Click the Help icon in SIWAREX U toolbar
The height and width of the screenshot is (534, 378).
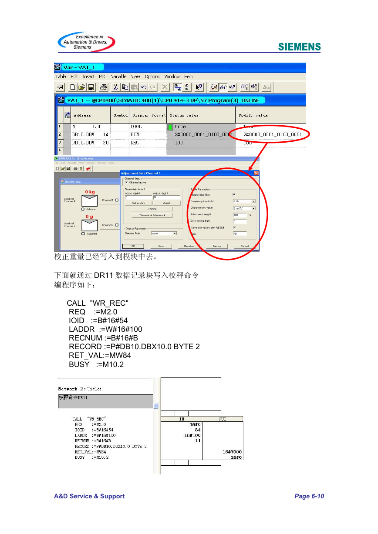point(81,168)
